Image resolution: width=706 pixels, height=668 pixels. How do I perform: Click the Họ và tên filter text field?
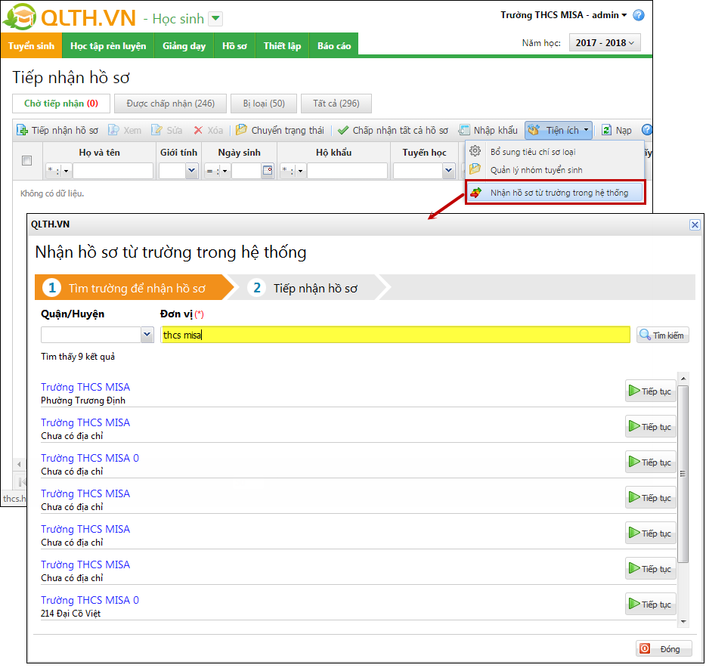(x=113, y=171)
